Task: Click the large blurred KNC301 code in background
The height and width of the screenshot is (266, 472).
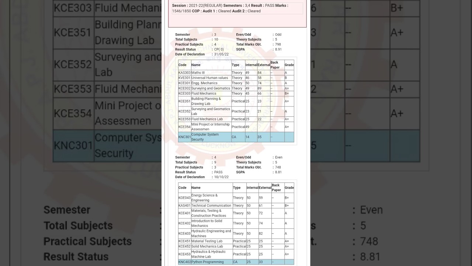Action: (x=73, y=146)
